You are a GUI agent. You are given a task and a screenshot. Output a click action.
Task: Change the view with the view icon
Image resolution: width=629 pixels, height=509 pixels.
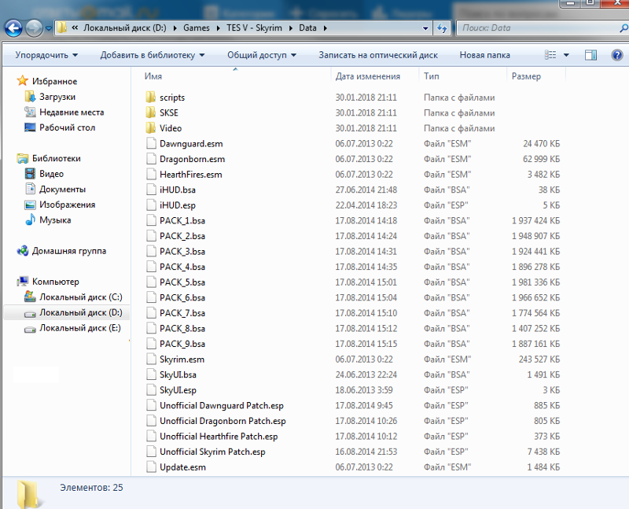pyautogui.click(x=550, y=55)
